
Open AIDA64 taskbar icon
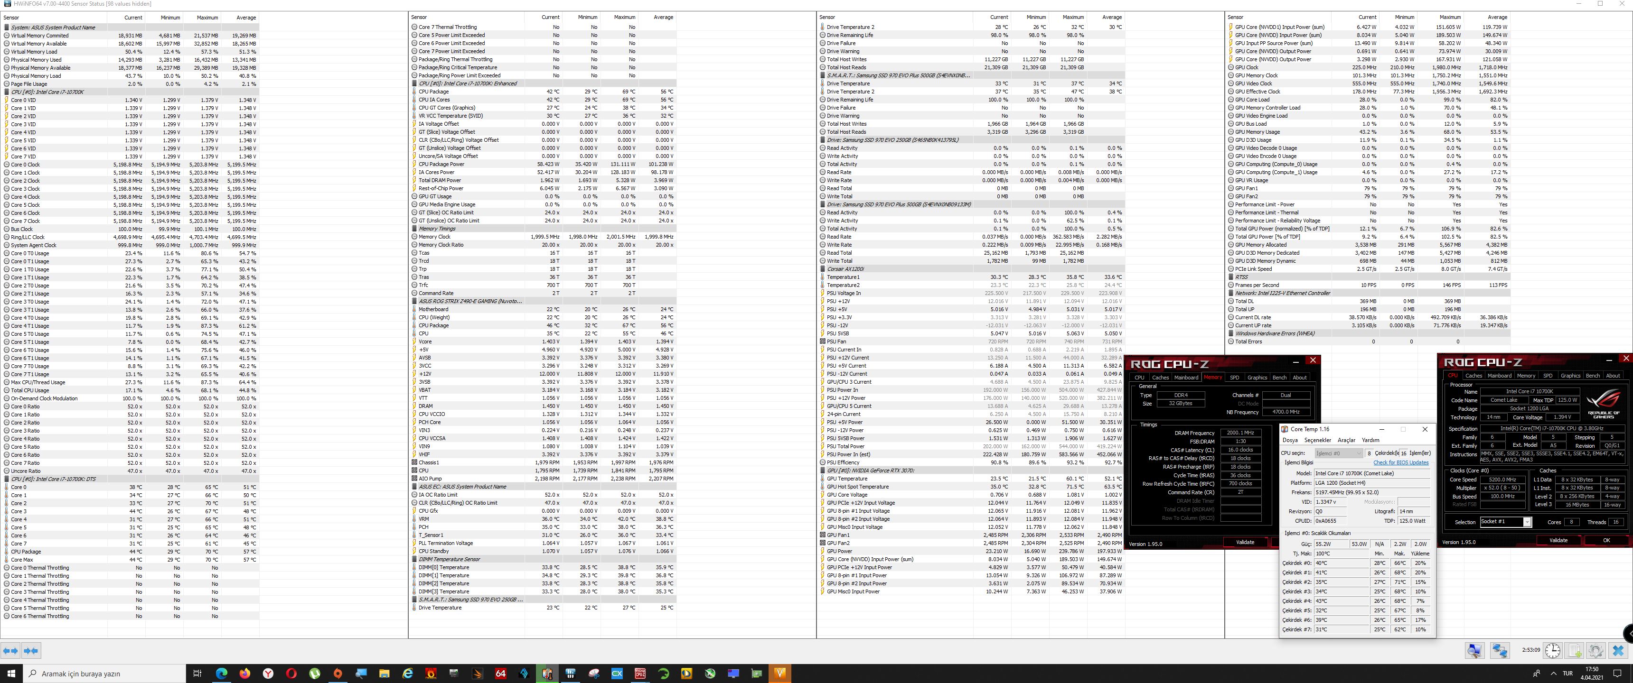tap(501, 673)
